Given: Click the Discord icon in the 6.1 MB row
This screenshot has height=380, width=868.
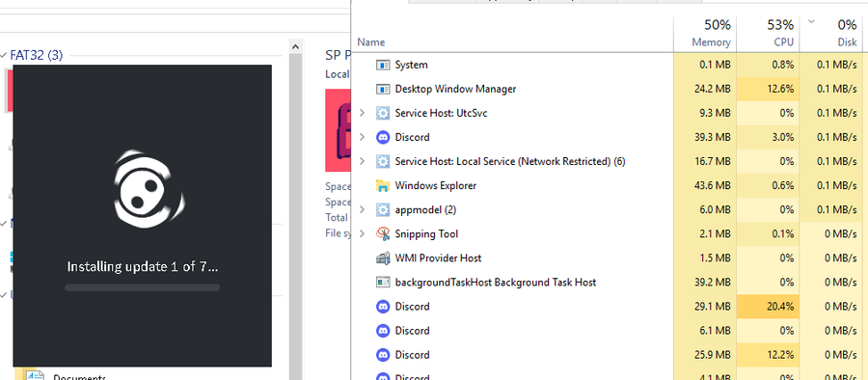Looking at the screenshot, I should [383, 331].
